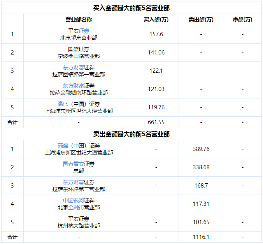Select the 买入金额最大的前5名营业部 title
The width and height of the screenshot is (263, 244).
[x=131, y=8]
